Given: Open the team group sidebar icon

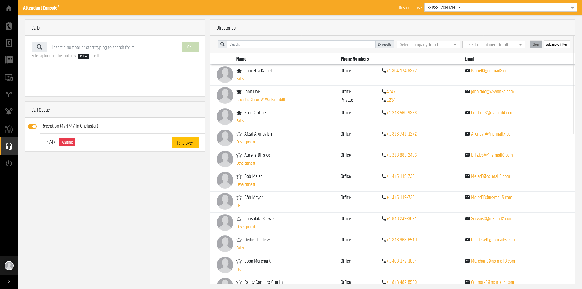Looking at the screenshot, I should coord(9,129).
